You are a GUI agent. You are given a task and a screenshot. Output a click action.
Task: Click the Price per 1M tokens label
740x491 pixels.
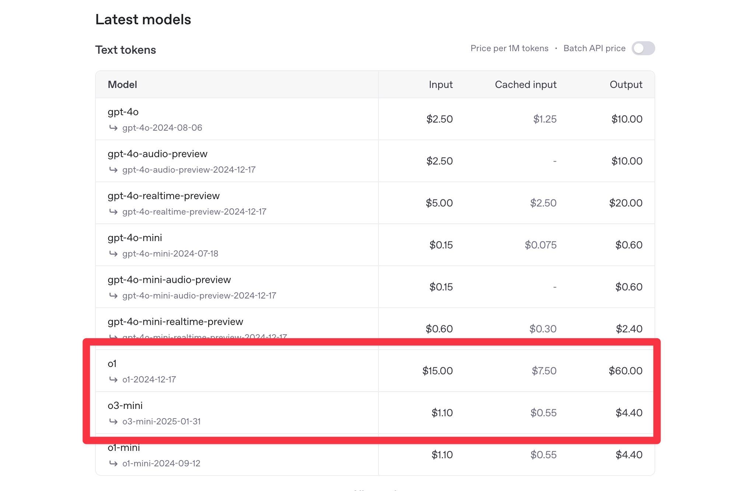[x=509, y=48]
